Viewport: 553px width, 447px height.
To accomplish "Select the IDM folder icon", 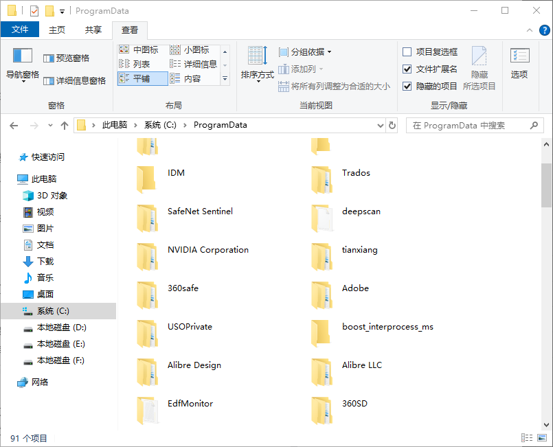I will (146, 179).
